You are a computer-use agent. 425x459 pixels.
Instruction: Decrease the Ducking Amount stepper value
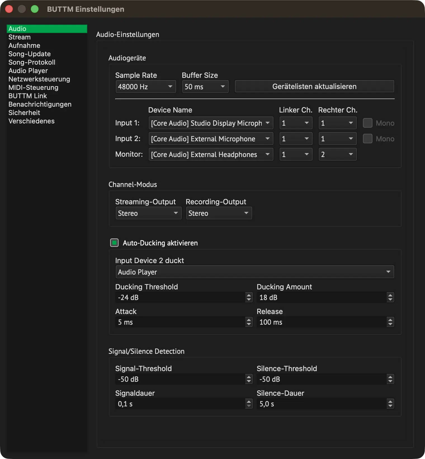pyautogui.click(x=390, y=300)
